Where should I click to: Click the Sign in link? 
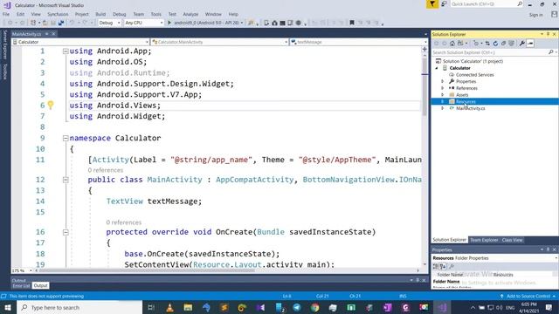click(x=535, y=15)
